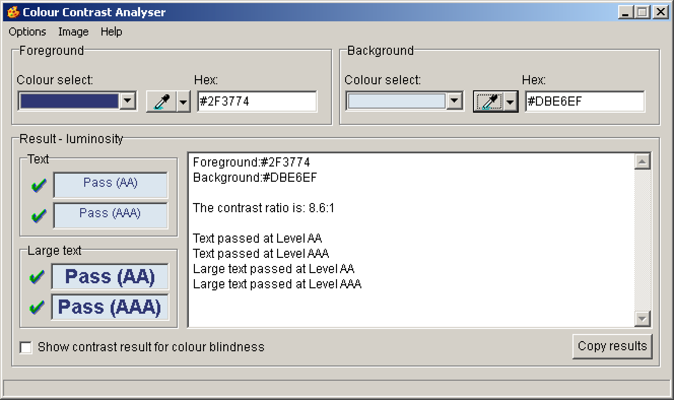Click inside the foreground Hex input field
The image size is (674, 400).
256,102
